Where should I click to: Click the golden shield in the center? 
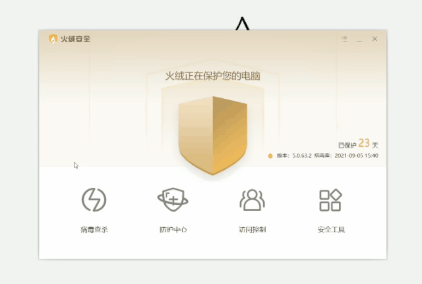pos(212,136)
